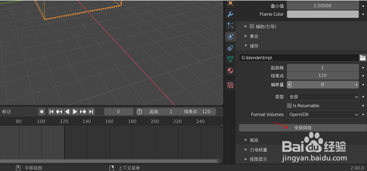The width and height of the screenshot is (367, 171).
Task: Click the animate dot beside Is Resumable
Action: pos(363,106)
